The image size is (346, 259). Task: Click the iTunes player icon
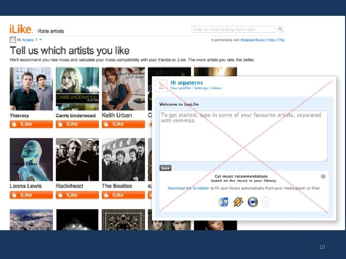[x=223, y=202]
